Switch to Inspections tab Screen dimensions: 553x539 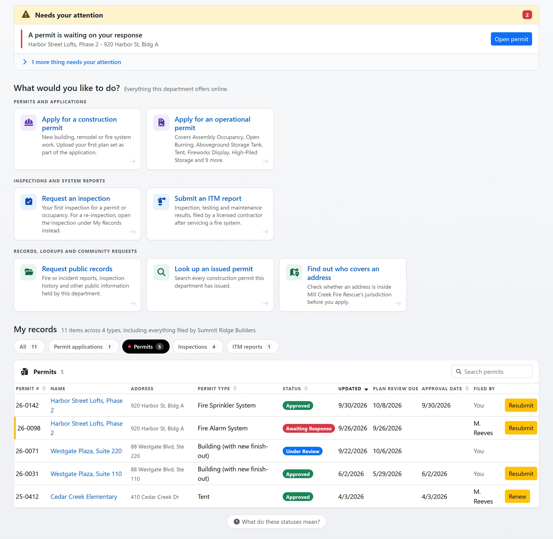[x=198, y=347]
